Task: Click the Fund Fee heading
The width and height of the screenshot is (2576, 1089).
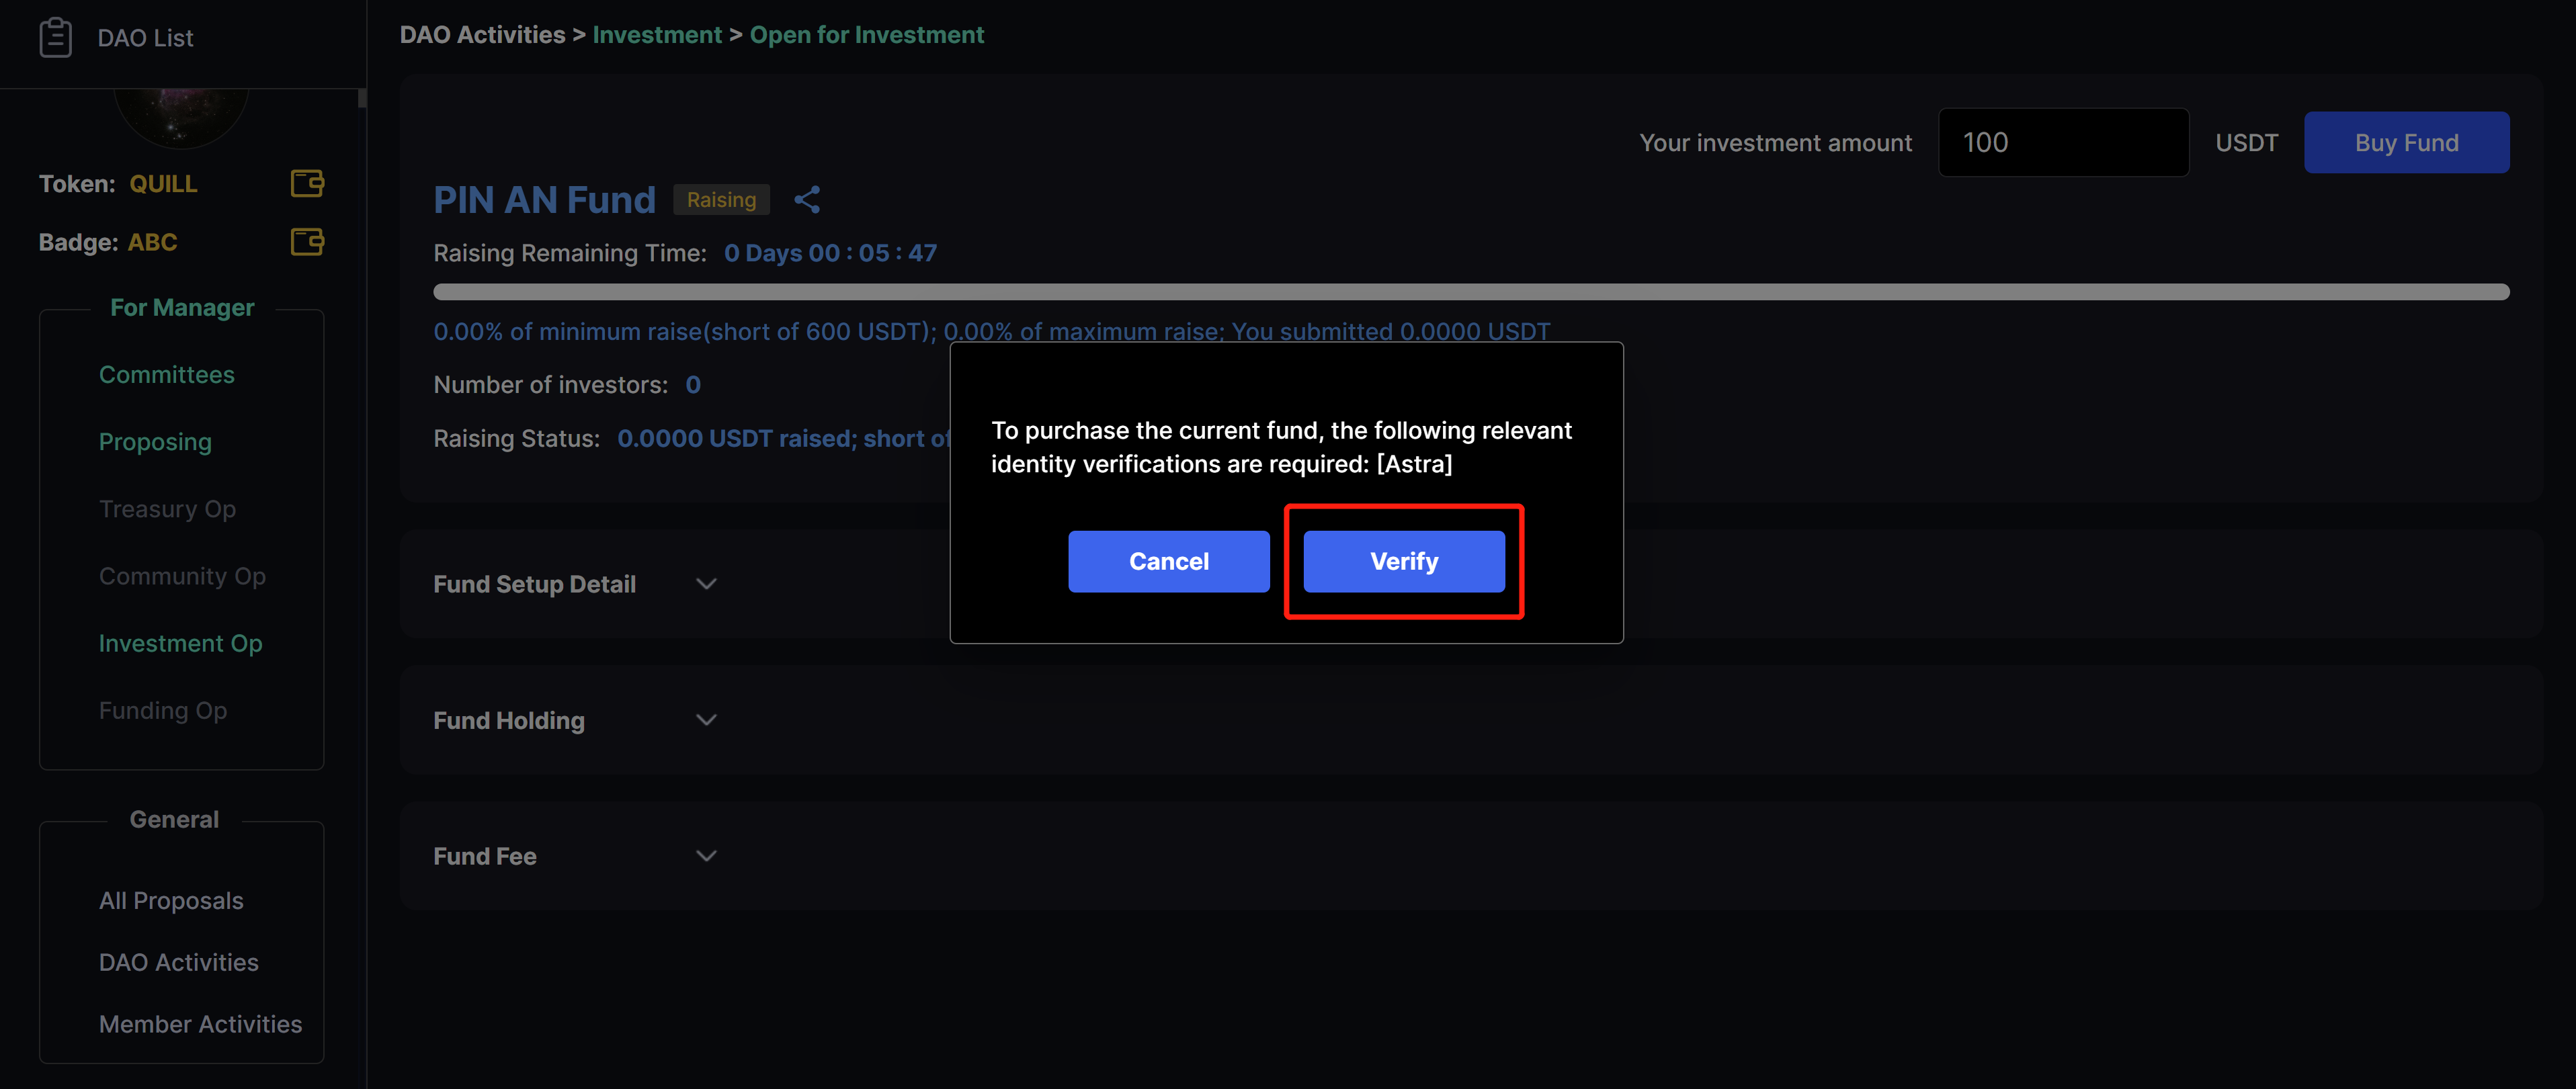Action: (485, 856)
